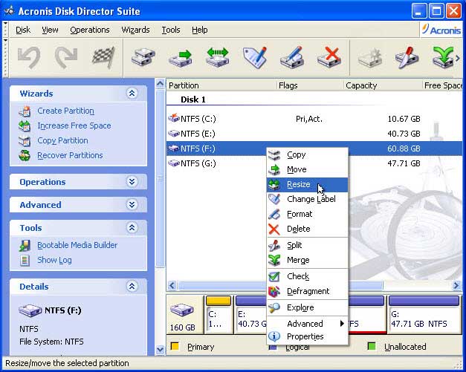Expand the Operations panel
This screenshot has height=372, width=466.
[132, 182]
